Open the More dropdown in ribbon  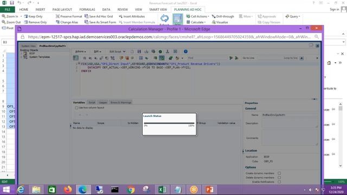tap(246, 16)
